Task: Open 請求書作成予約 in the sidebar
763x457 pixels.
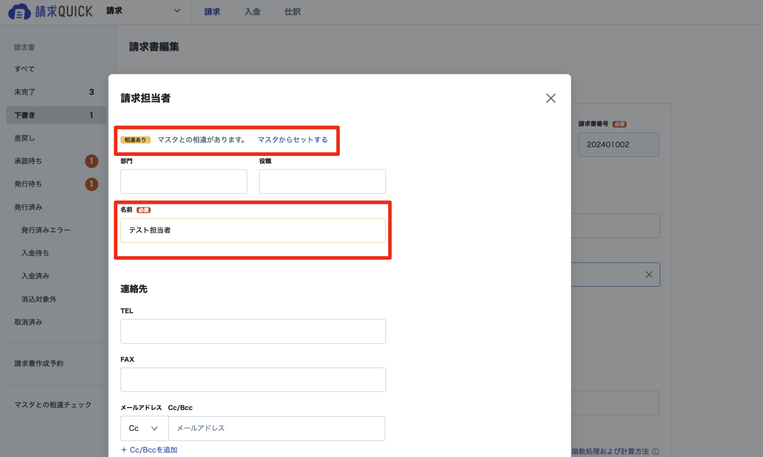Action: tap(39, 364)
